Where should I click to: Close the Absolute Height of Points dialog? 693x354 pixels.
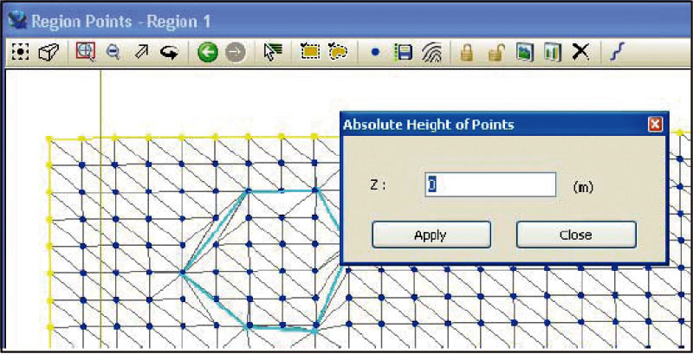pyautogui.click(x=655, y=125)
